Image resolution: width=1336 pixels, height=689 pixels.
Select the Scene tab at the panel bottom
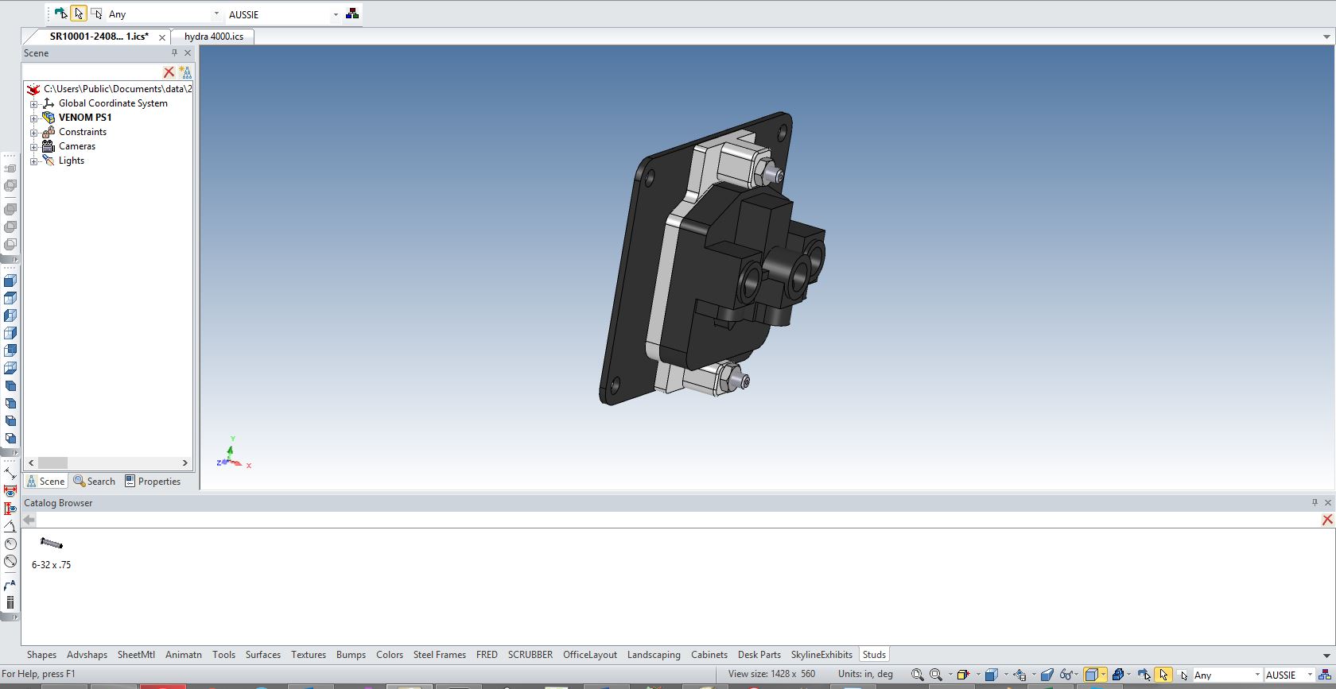pos(45,482)
